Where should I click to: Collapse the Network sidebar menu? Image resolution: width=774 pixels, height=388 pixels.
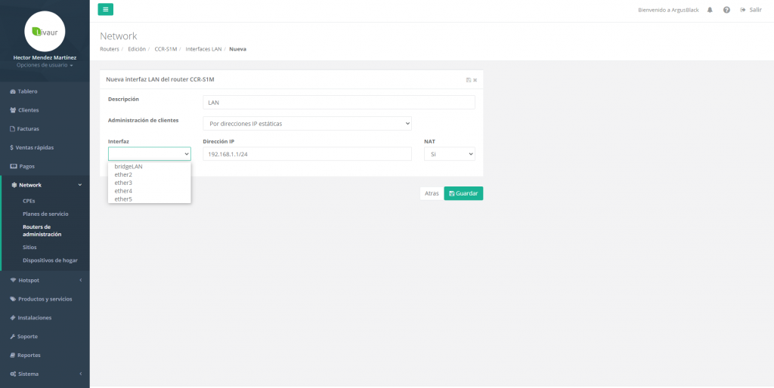click(x=45, y=185)
